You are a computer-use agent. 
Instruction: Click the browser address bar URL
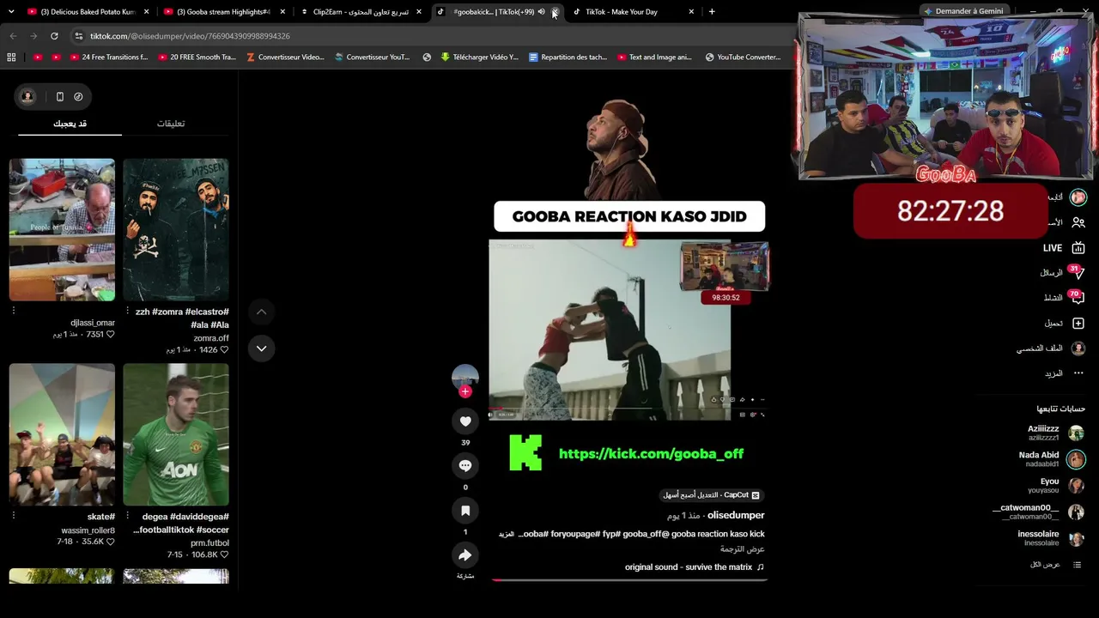190,36
